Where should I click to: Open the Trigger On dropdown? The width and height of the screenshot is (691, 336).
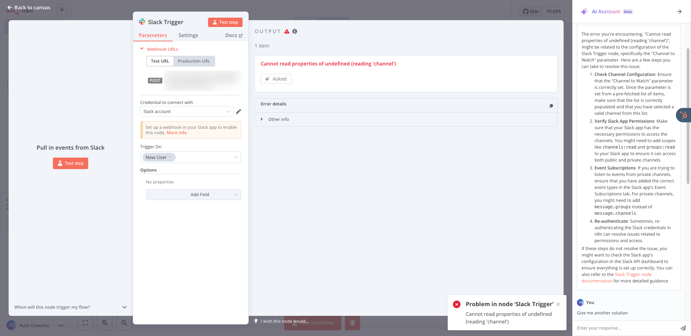coord(191,157)
